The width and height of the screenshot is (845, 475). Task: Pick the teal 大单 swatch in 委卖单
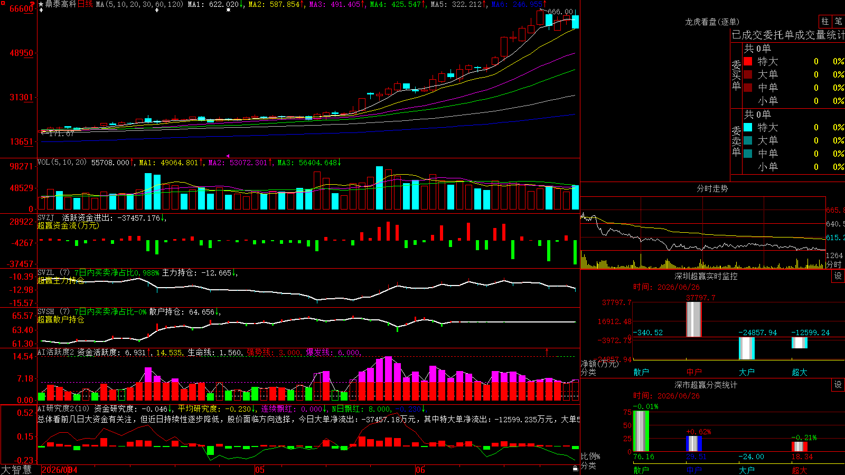pyautogui.click(x=748, y=140)
